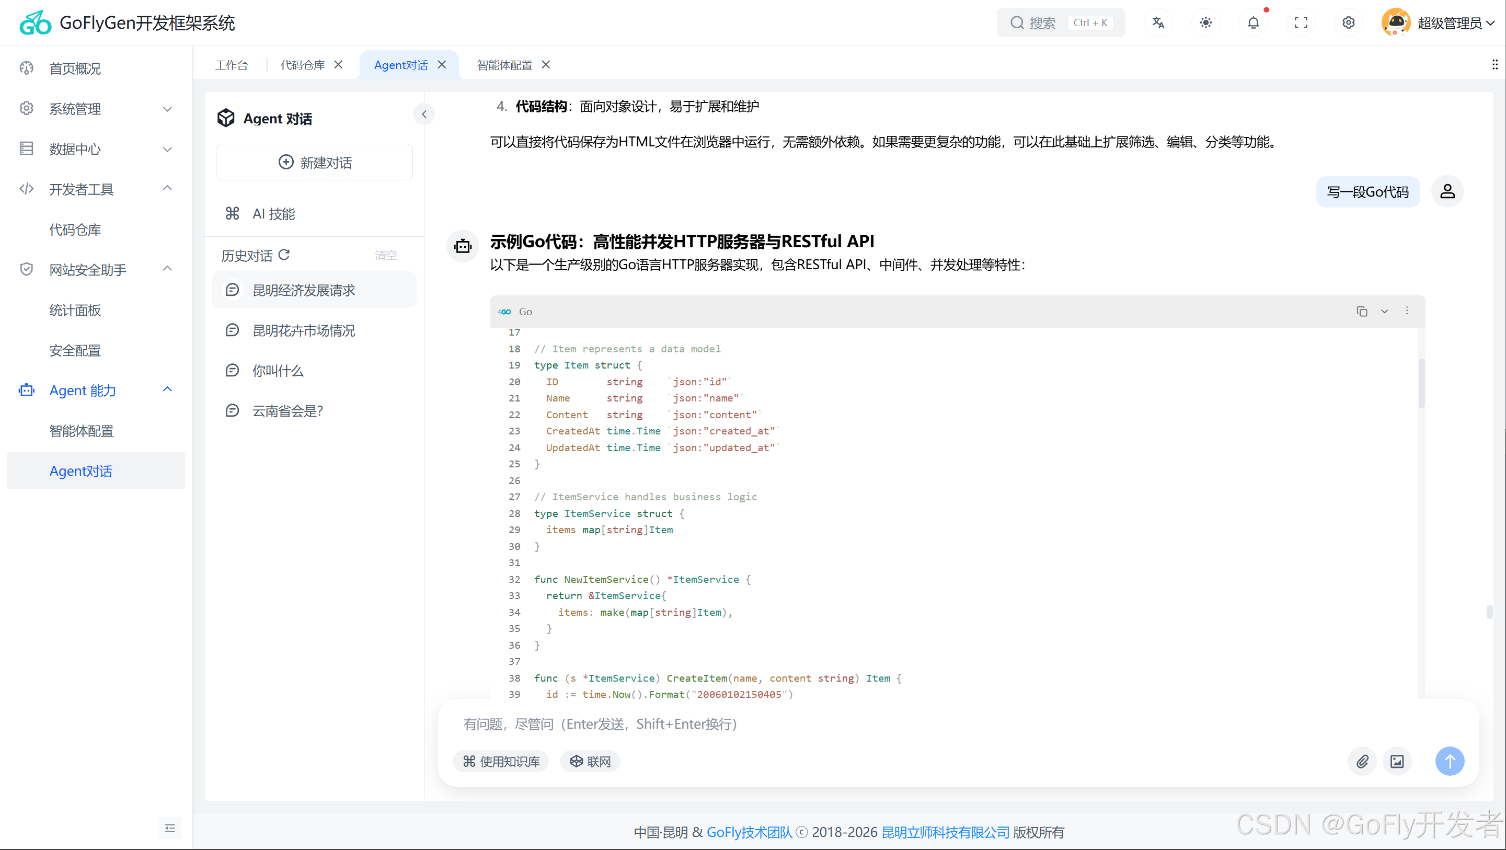The width and height of the screenshot is (1506, 850).
Task: Close the Agent对话 tab
Action: [442, 65]
